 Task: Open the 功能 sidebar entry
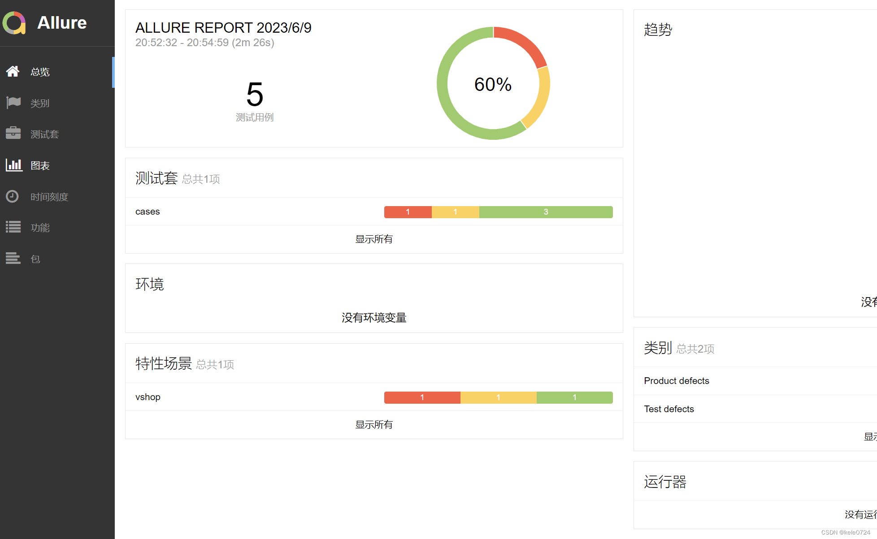tap(40, 228)
